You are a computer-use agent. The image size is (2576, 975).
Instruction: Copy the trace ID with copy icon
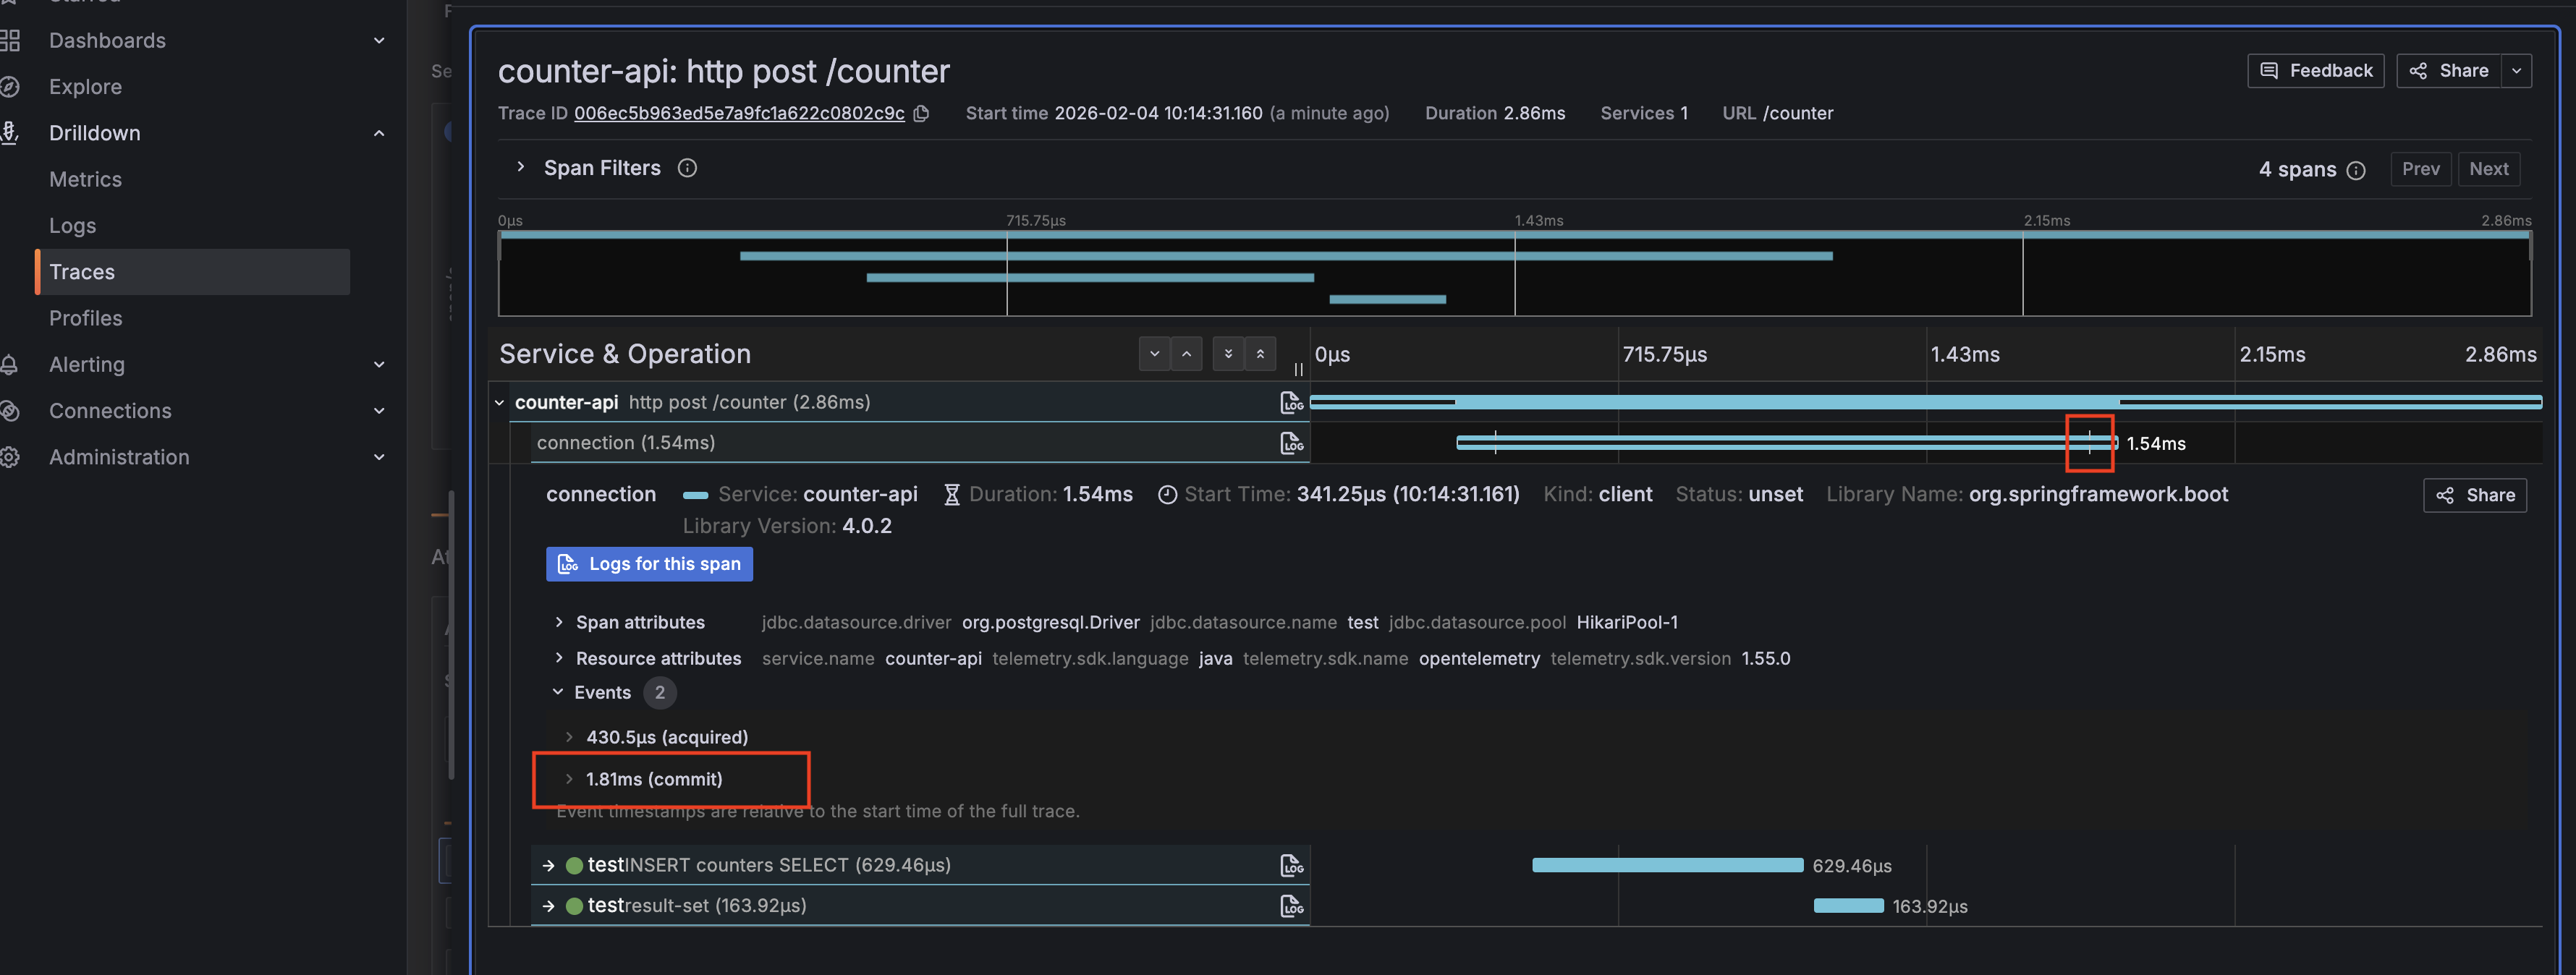point(922,114)
